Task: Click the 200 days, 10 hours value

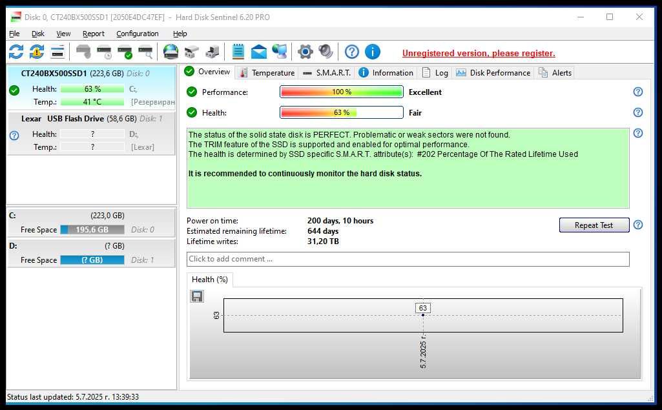Action: point(340,221)
